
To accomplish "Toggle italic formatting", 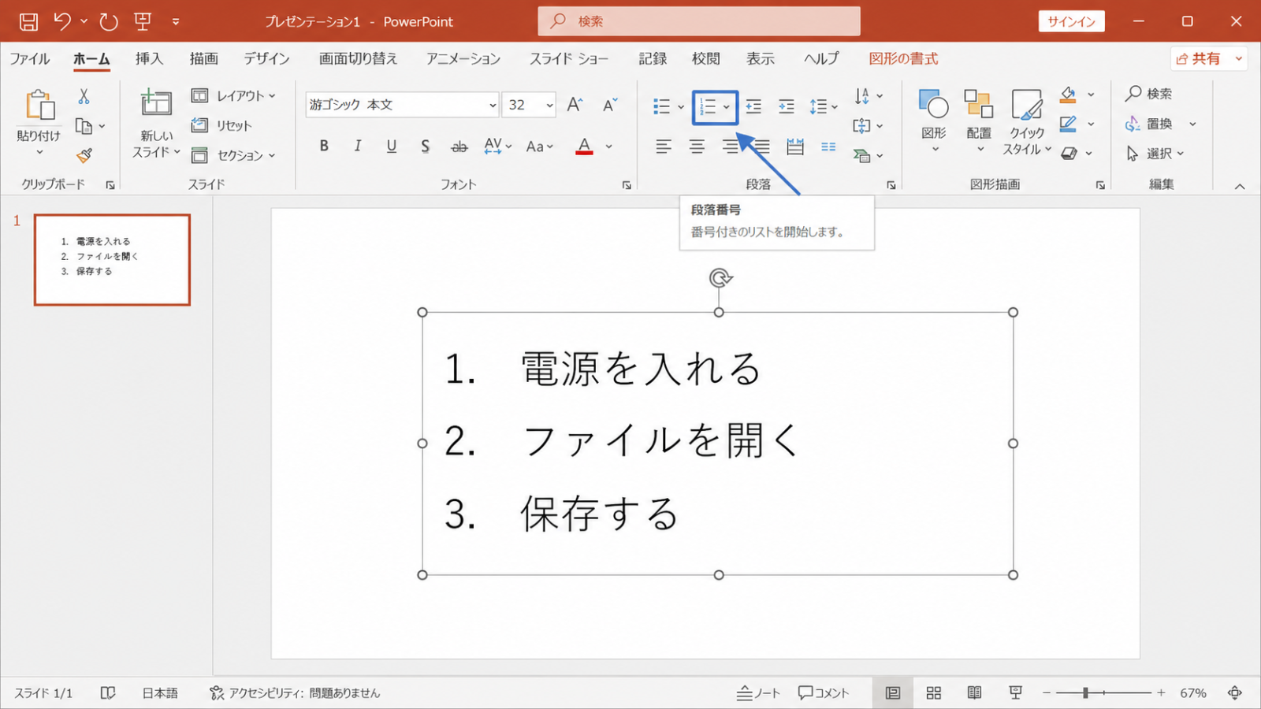I will 358,146.
